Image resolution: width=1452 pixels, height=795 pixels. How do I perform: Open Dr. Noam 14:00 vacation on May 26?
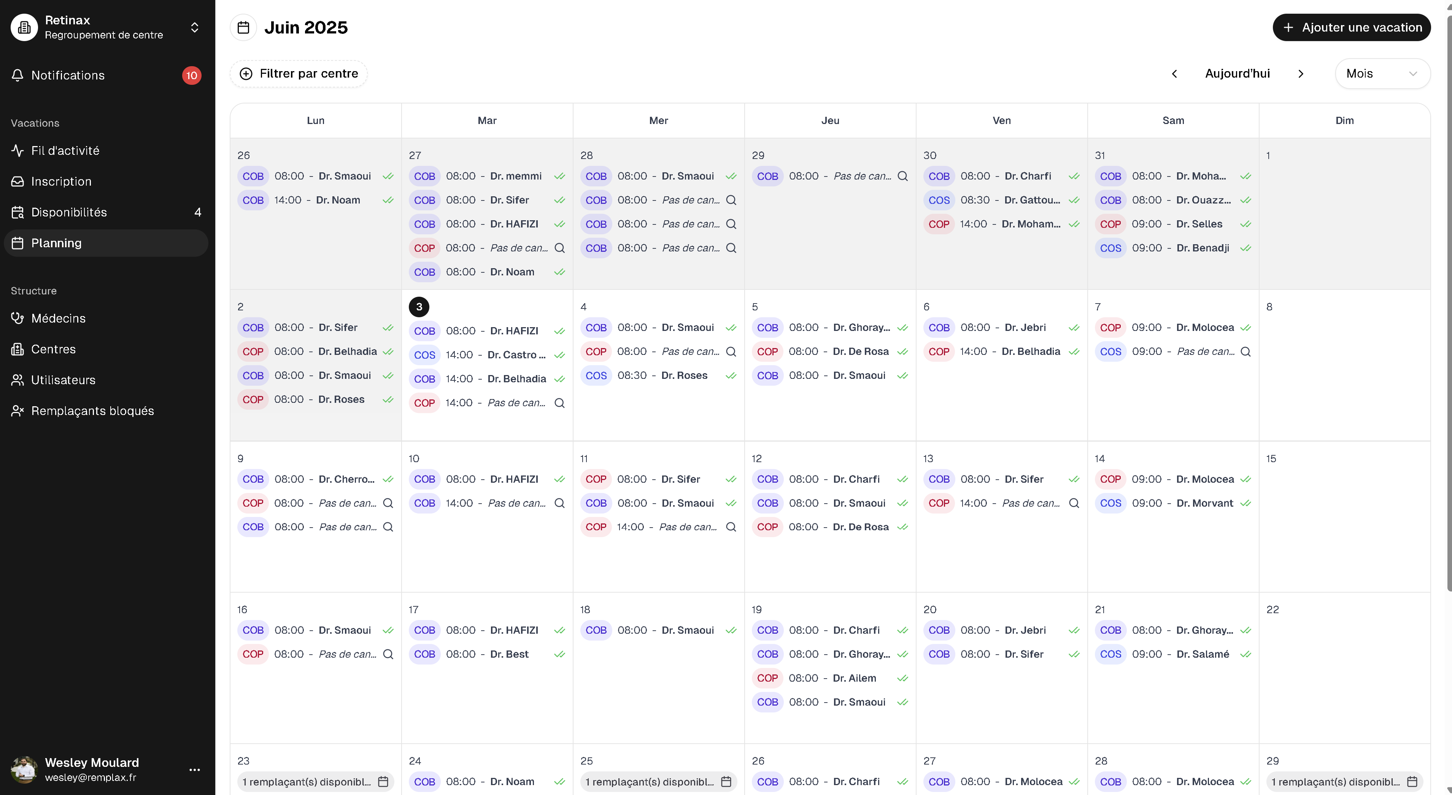(x=316, y=200)
